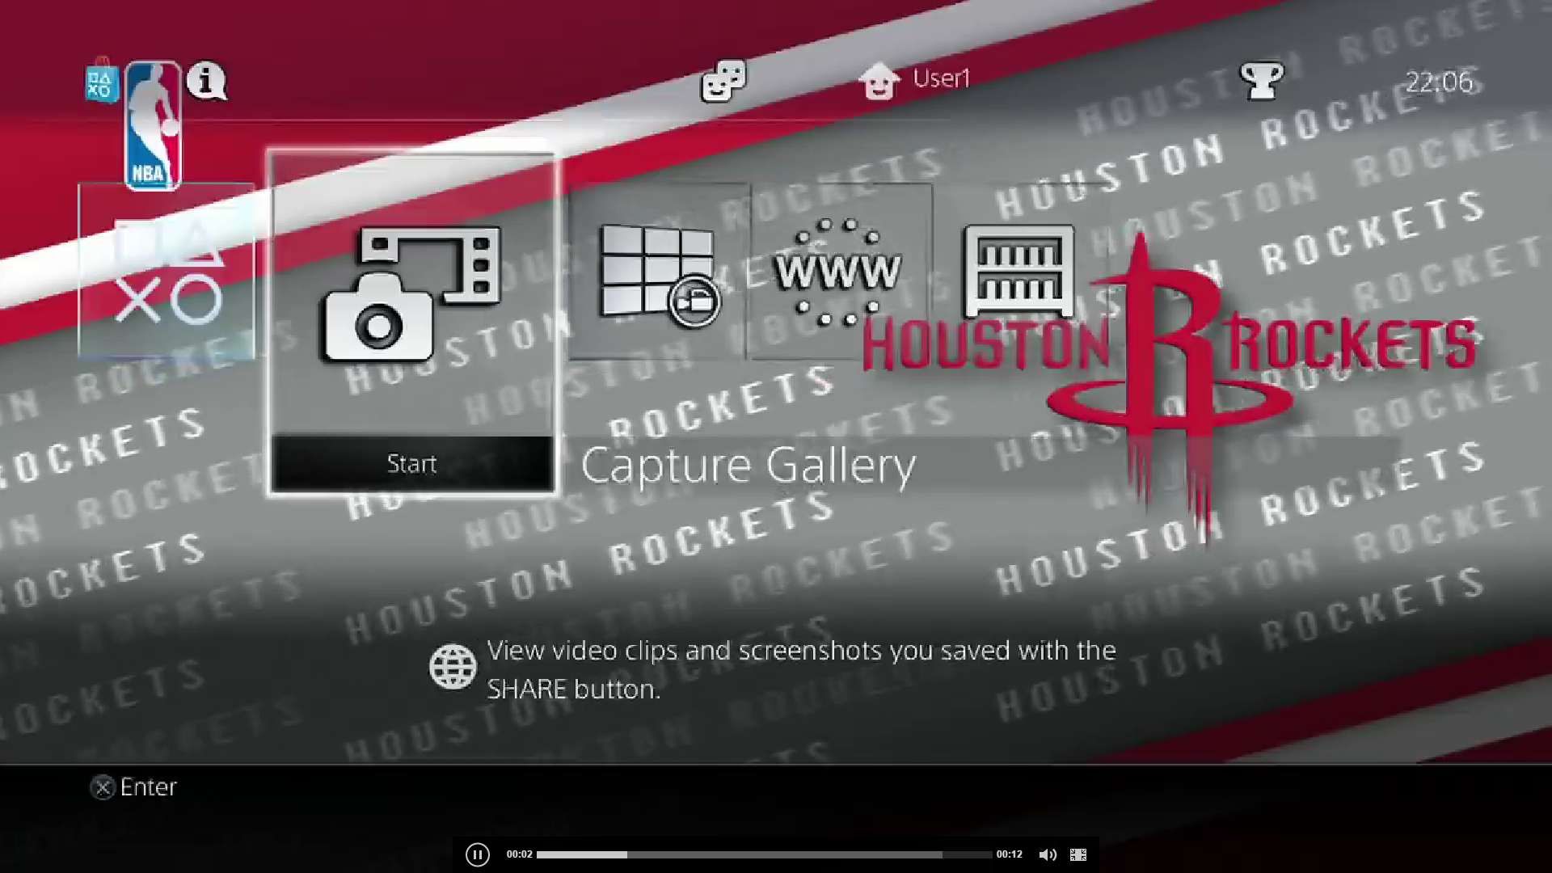Open the Party messages icon

click(x=722, y=81)
